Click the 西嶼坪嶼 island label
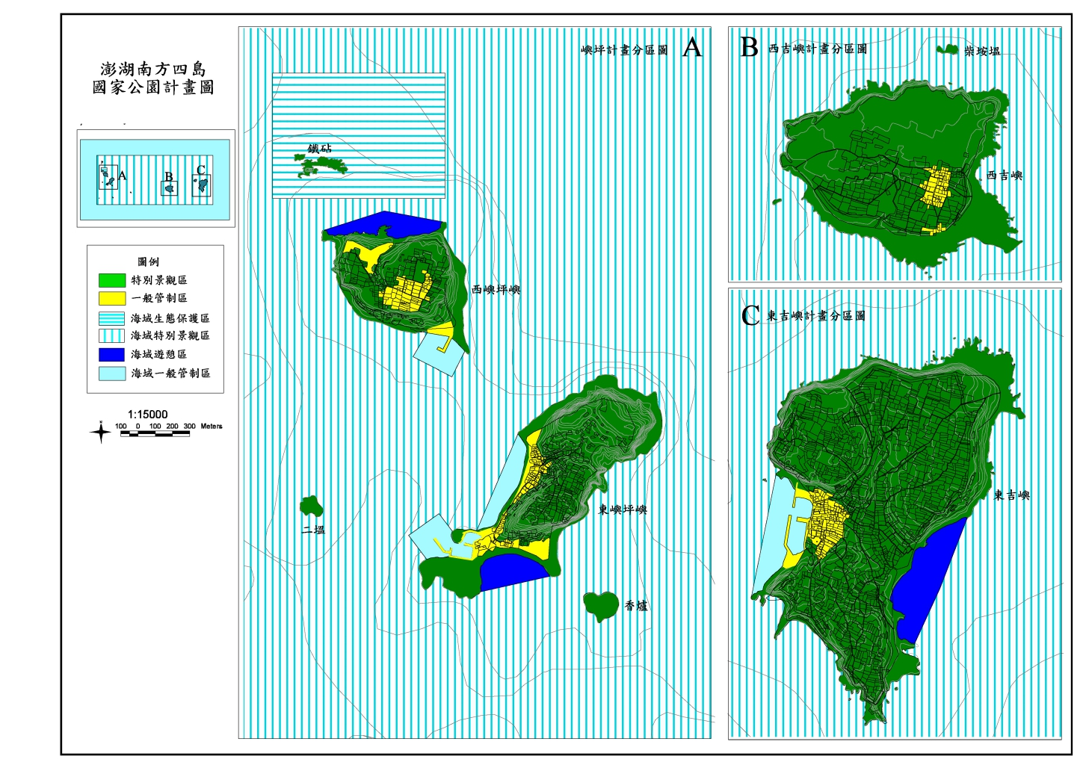The width and height of the screenshot is (1086, 768). pos(496,289)
